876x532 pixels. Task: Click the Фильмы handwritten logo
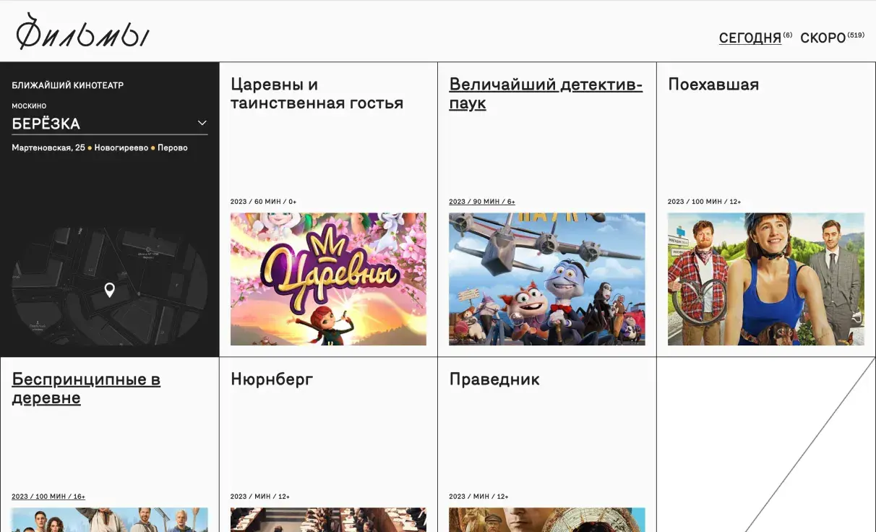(x=82, y=31)
